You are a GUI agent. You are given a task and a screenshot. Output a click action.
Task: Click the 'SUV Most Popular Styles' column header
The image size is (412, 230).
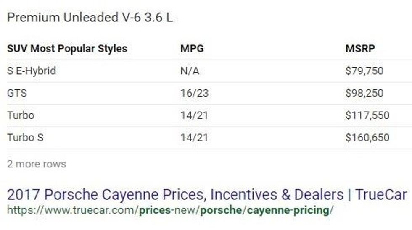(67, 49)
